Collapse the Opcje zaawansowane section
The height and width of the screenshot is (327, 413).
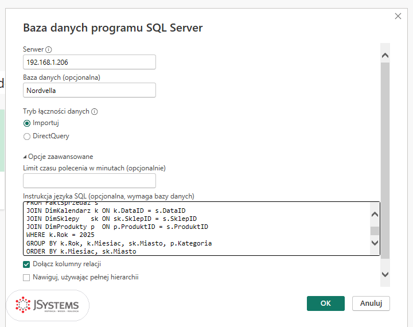click(x=58, y=157)
